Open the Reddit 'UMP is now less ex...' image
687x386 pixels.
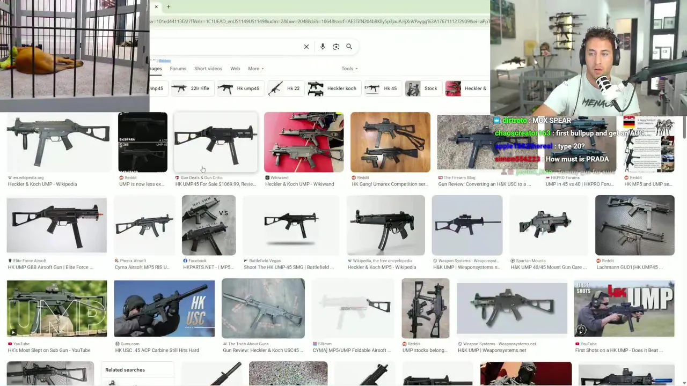tap(143, 142)
